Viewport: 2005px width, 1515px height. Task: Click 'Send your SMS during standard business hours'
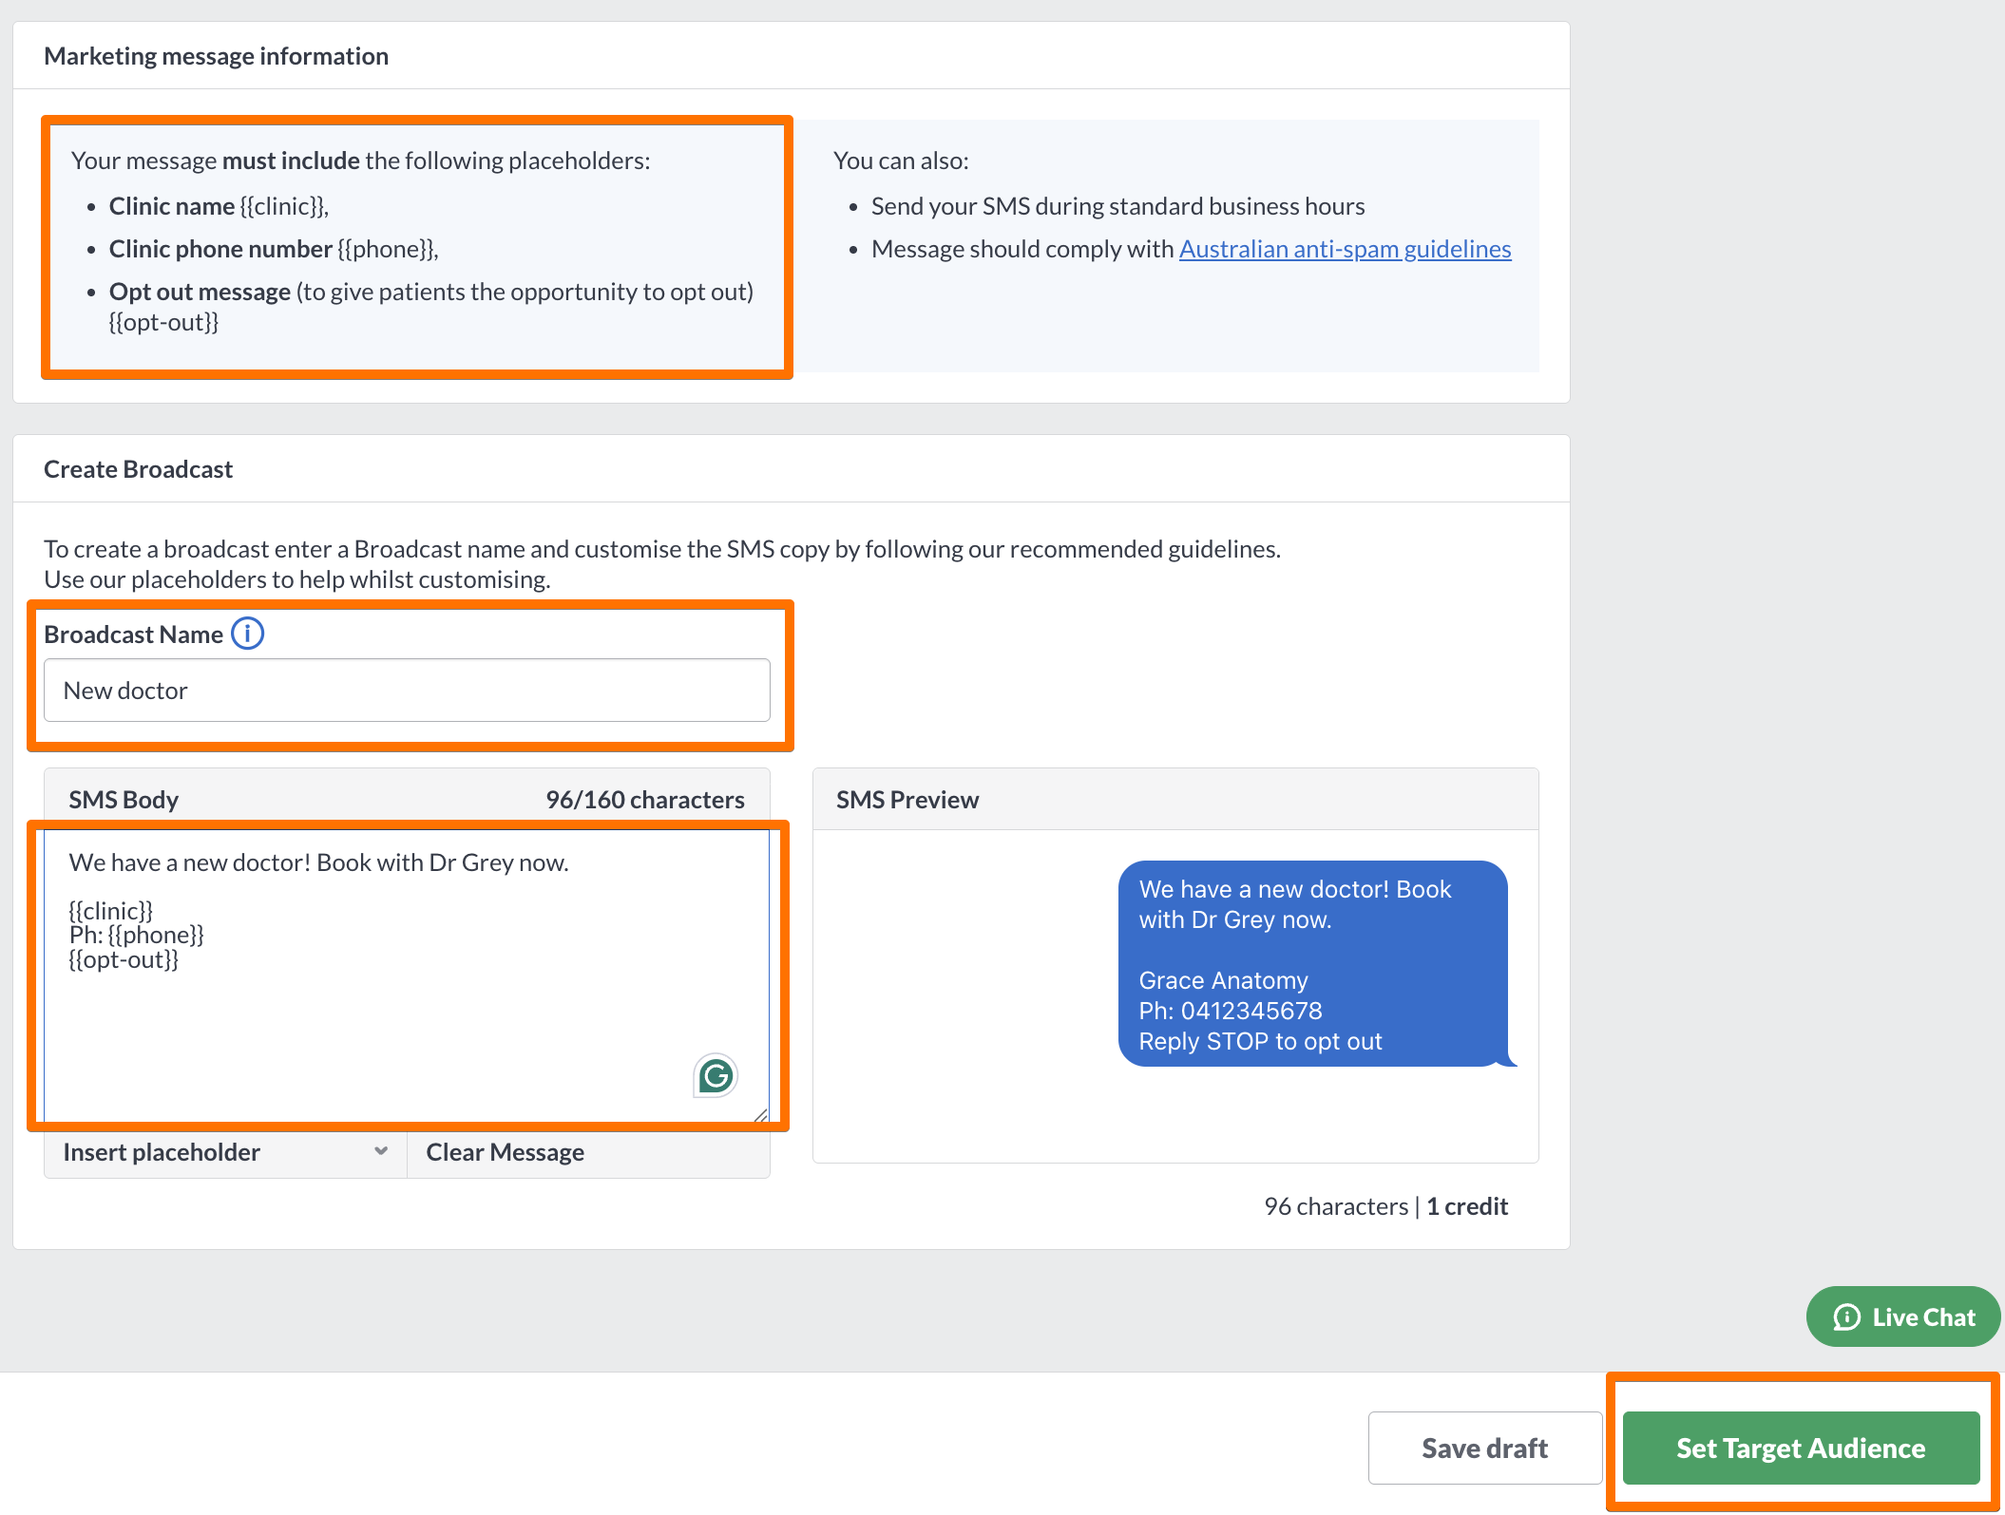click(1117, 206)
